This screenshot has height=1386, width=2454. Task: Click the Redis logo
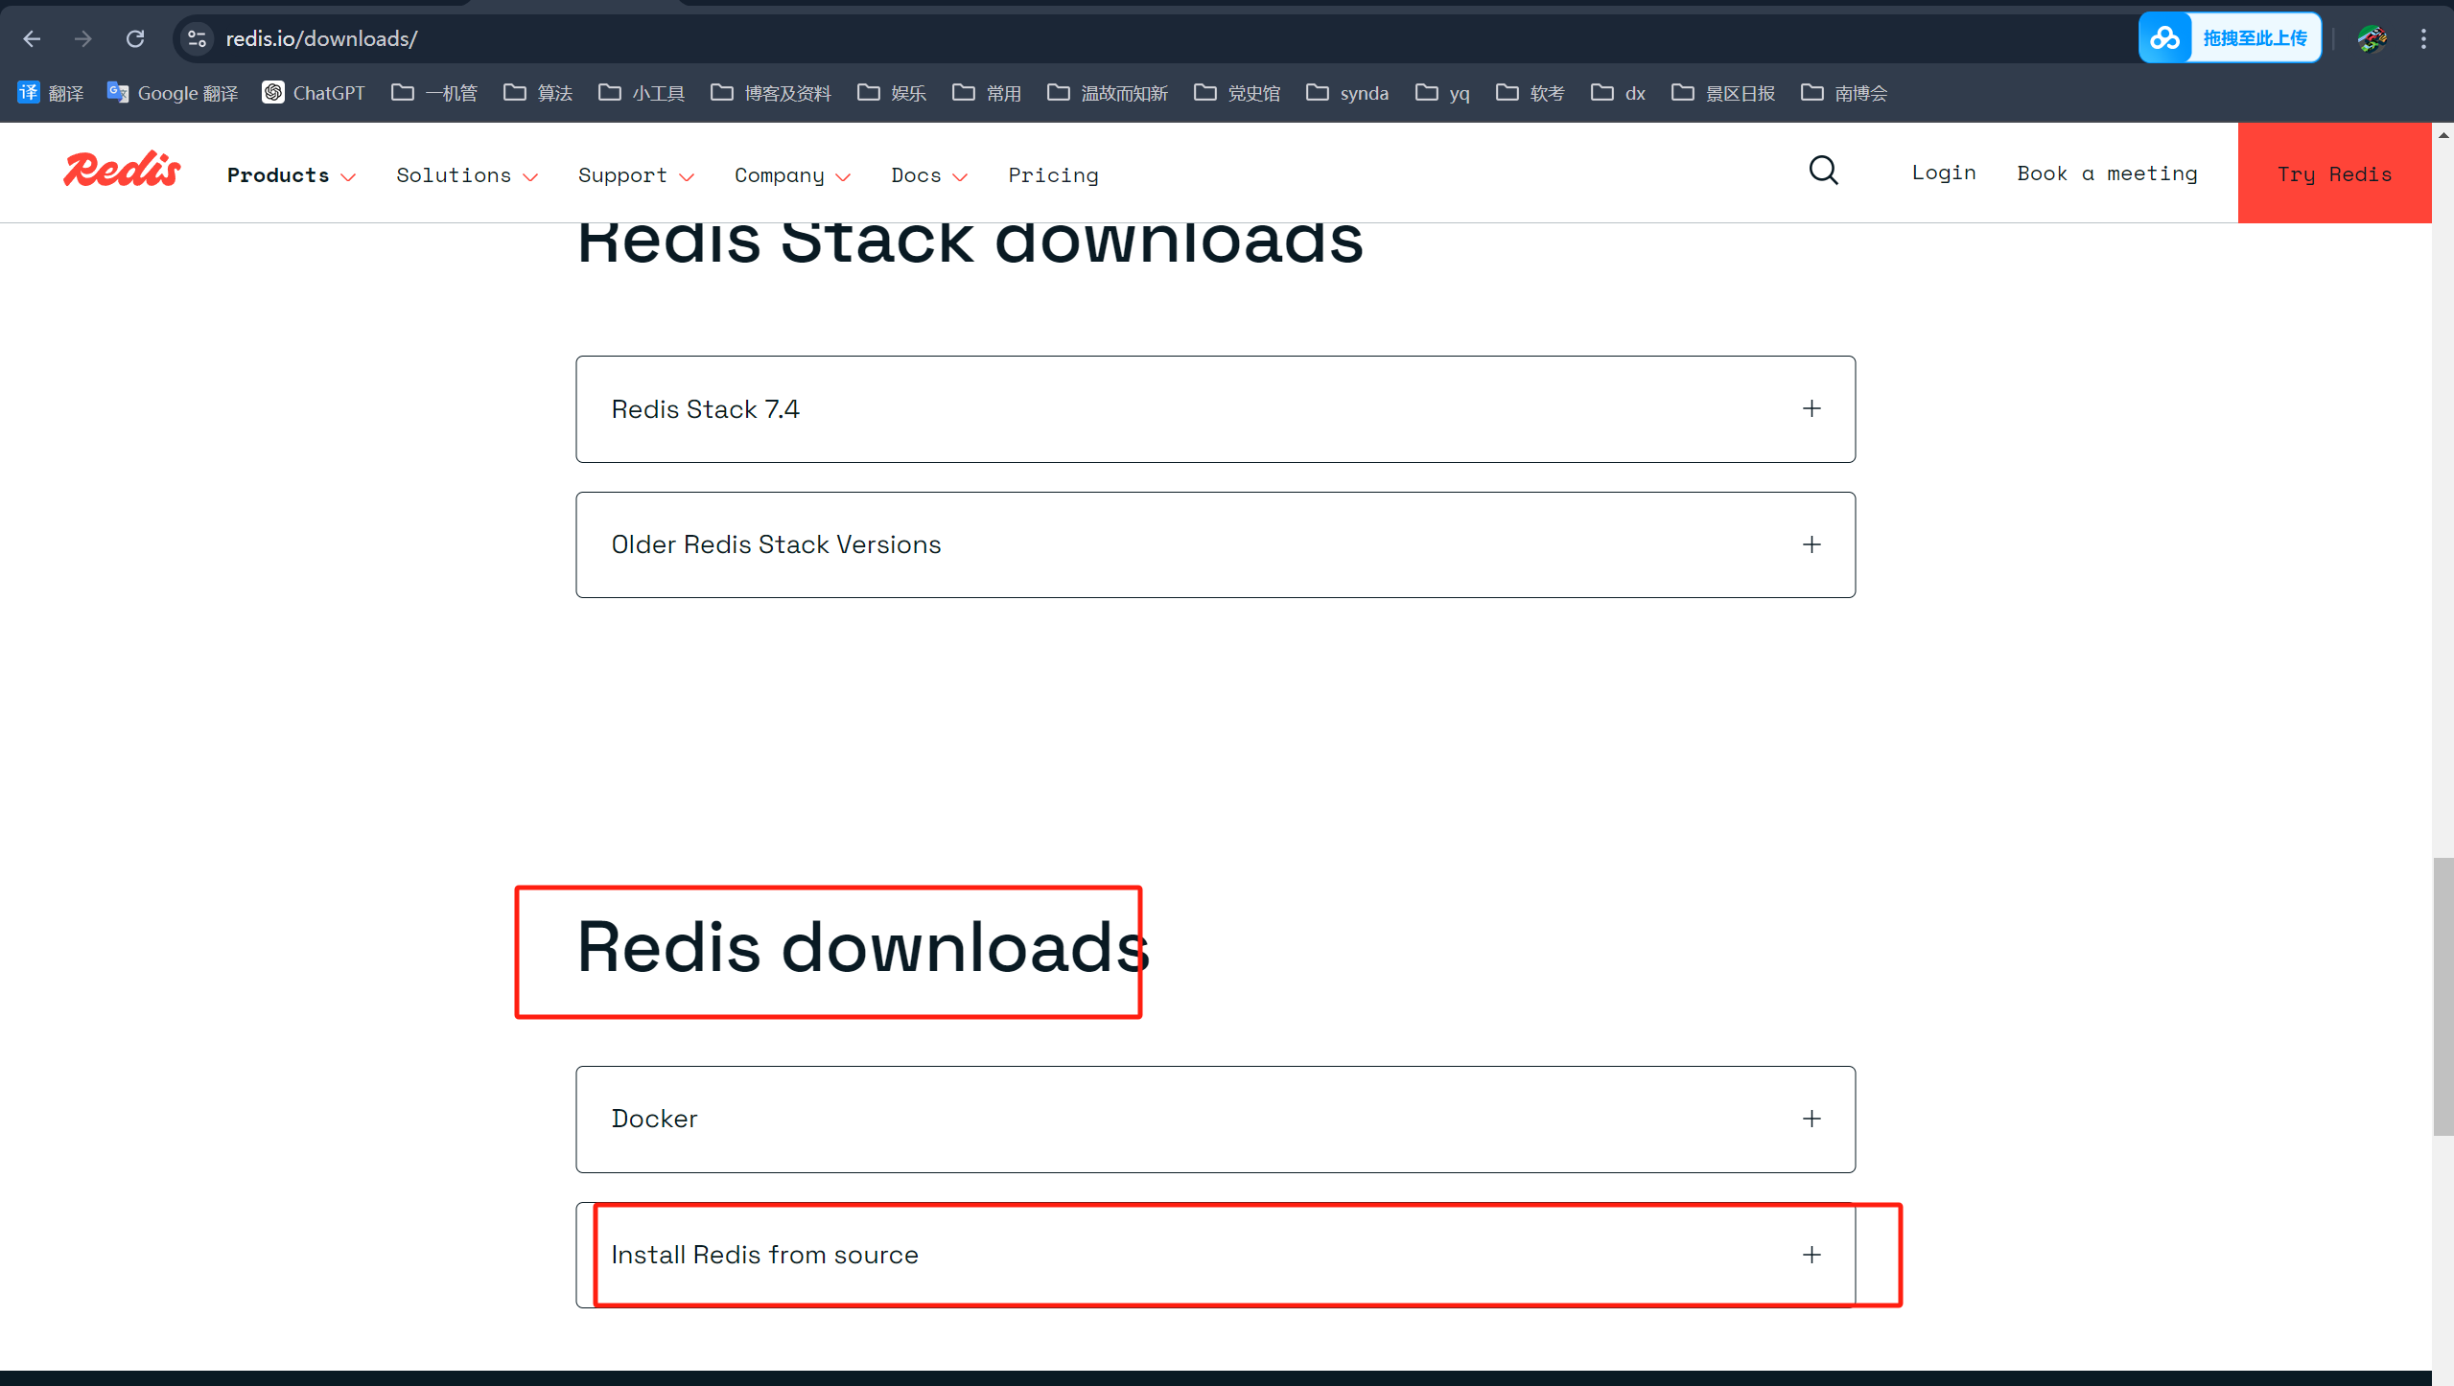coord(122,172)
